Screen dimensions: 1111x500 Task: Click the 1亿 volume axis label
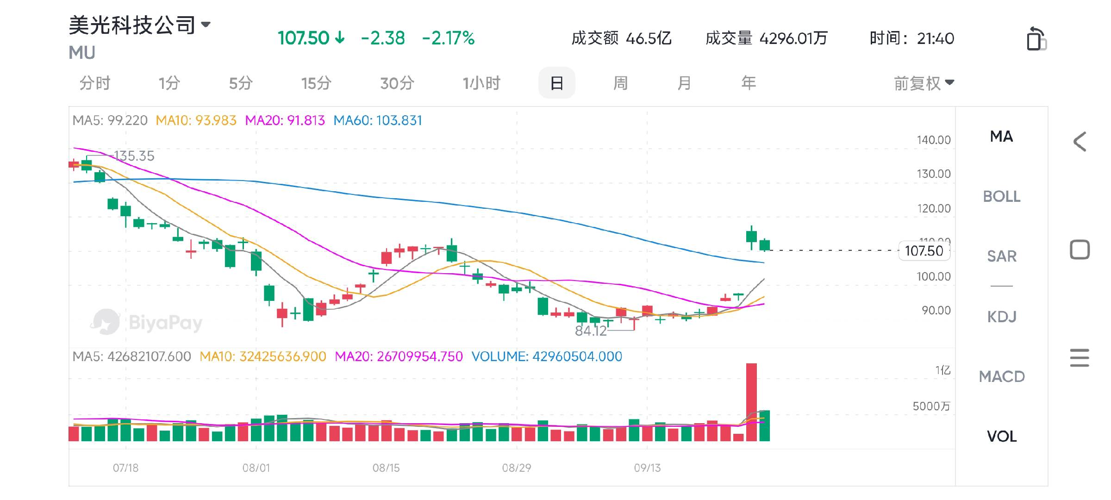(943, 370)
